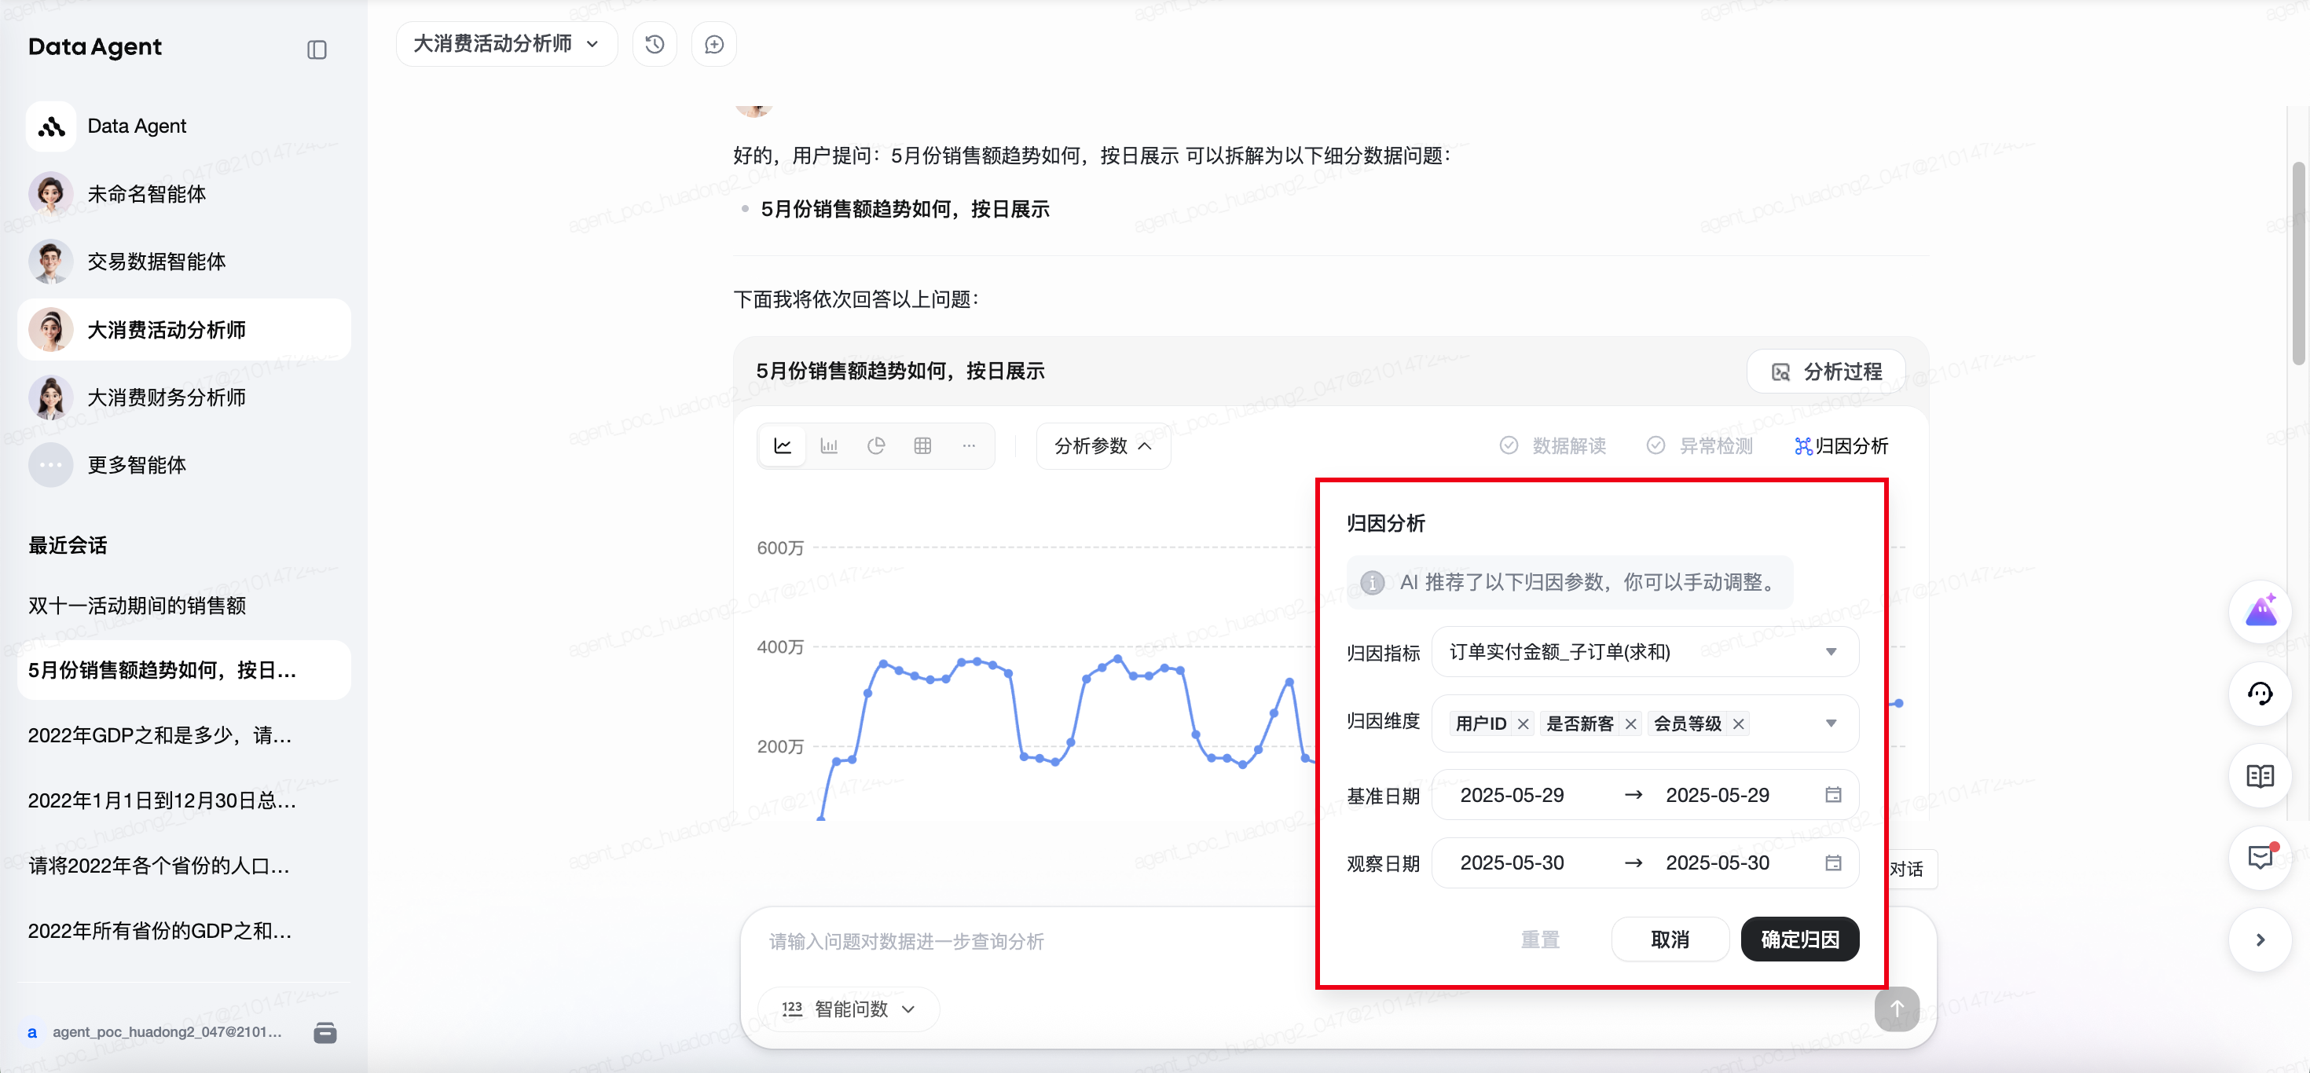Select line chart view icon
The height and width of the screenshot is (1073, 2310).
pyautogui.click(x=783, y=445)
